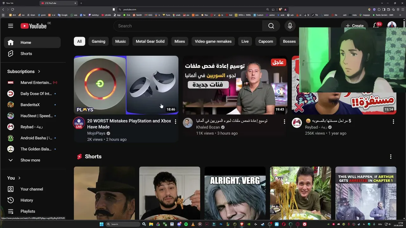Open watch History in the sidebar
Image resolution: width=406 pixels, height=228 pixels.
(x=32, y=200)
